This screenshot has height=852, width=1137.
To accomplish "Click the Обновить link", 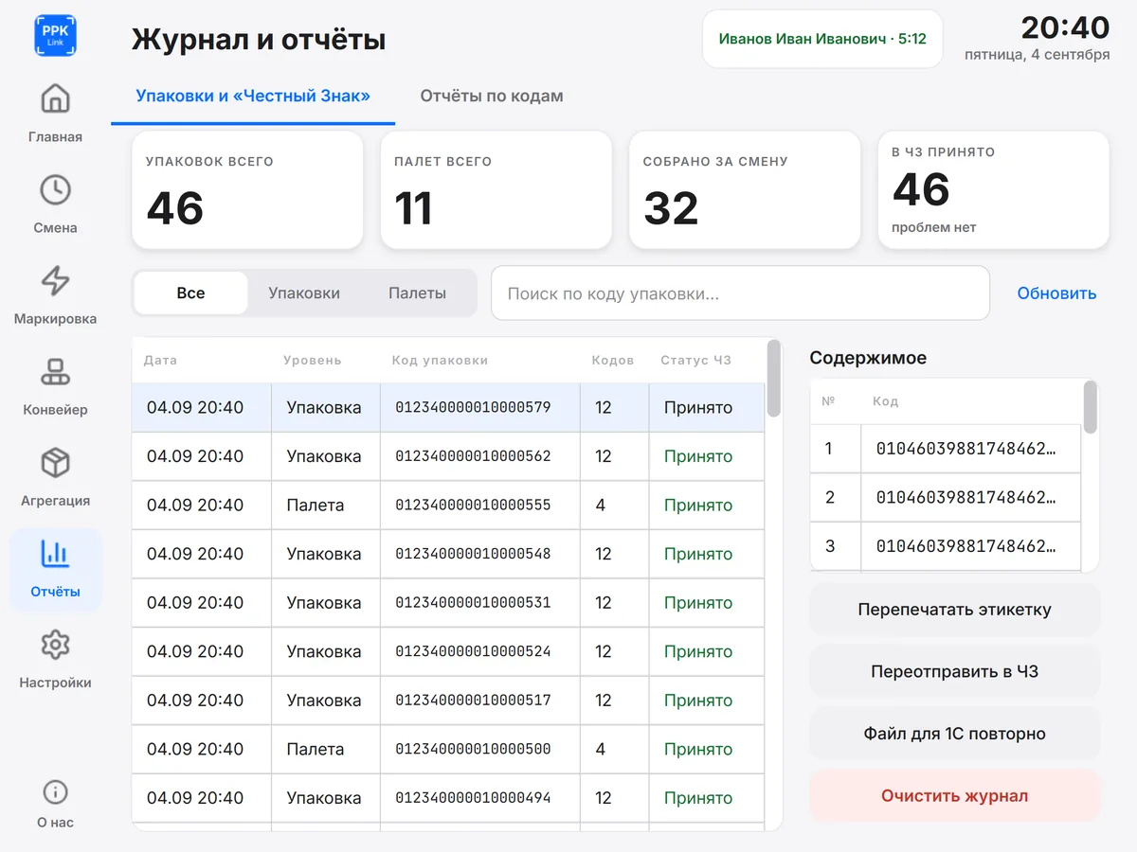I will [1056, 293].
